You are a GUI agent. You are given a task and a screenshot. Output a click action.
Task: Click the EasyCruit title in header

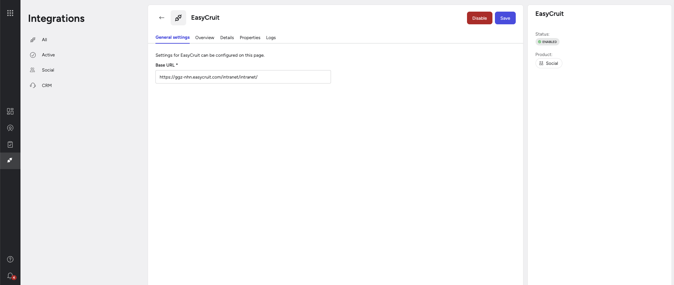205,18
